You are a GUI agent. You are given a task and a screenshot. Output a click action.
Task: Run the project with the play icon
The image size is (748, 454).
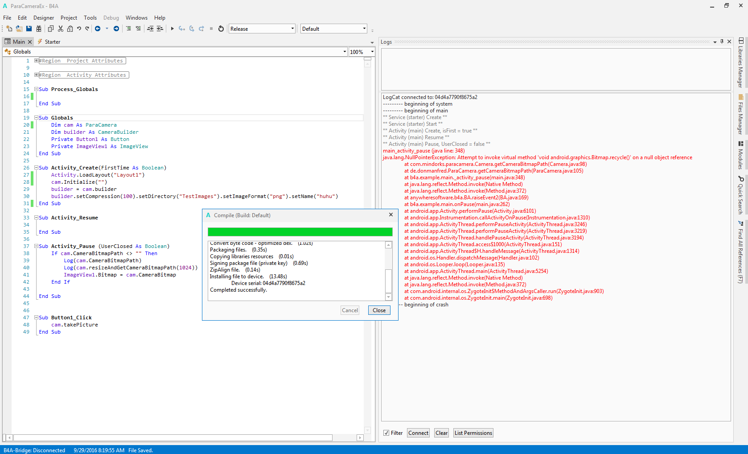172,29
